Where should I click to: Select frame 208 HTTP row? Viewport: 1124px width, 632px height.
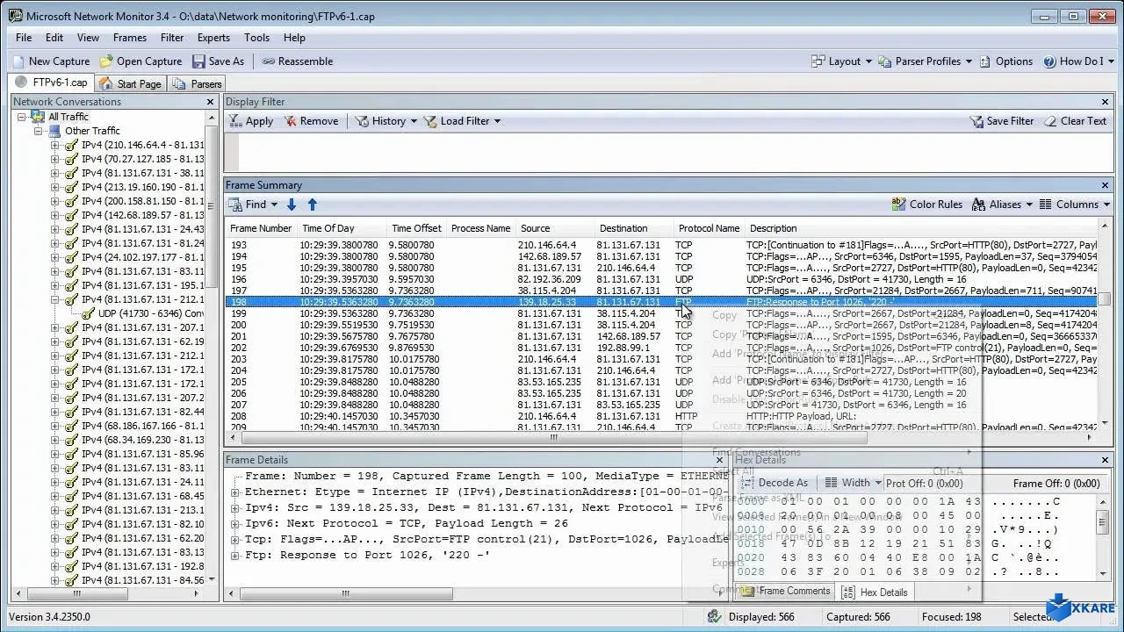[663, 416]
